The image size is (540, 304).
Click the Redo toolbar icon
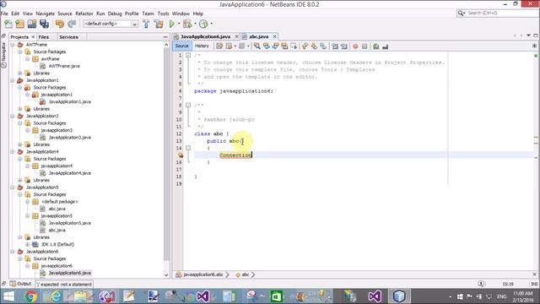pyautogui.click(x=72, y=24)
